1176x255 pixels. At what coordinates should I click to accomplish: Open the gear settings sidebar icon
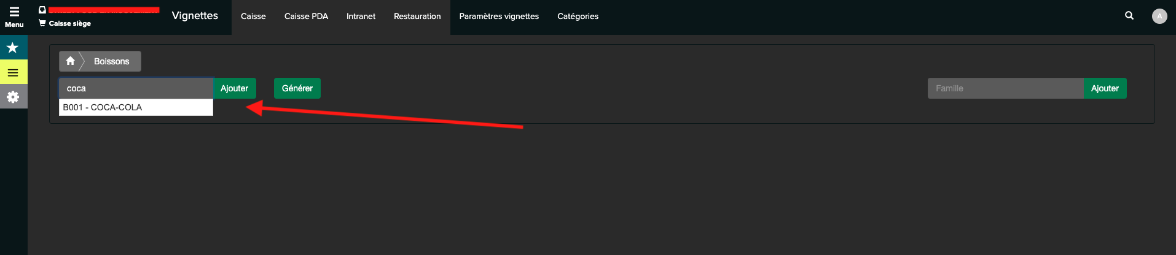[x=13, y=97]
